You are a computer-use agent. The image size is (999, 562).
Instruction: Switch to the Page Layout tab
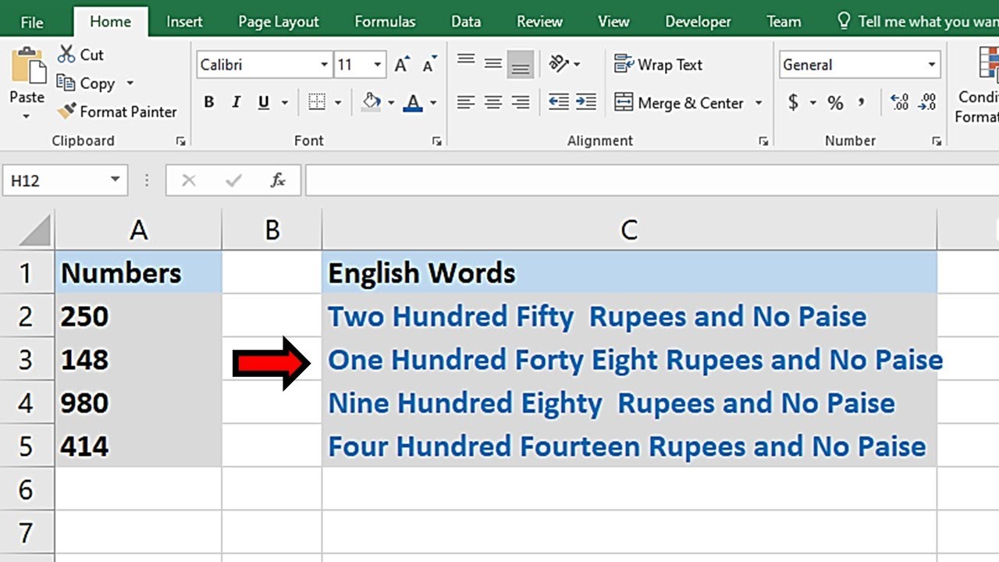coord(279,22)
